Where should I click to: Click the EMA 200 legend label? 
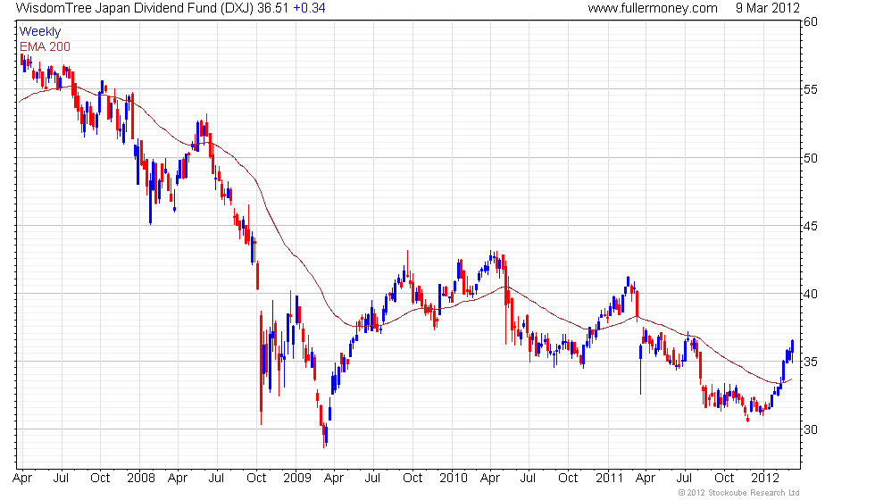(x=45, y=46)
